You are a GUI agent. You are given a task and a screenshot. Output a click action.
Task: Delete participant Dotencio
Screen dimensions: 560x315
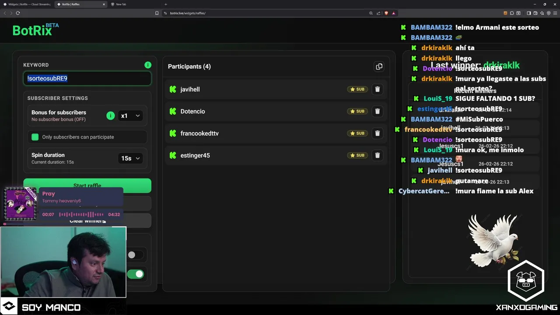click(x=377, y=111)
